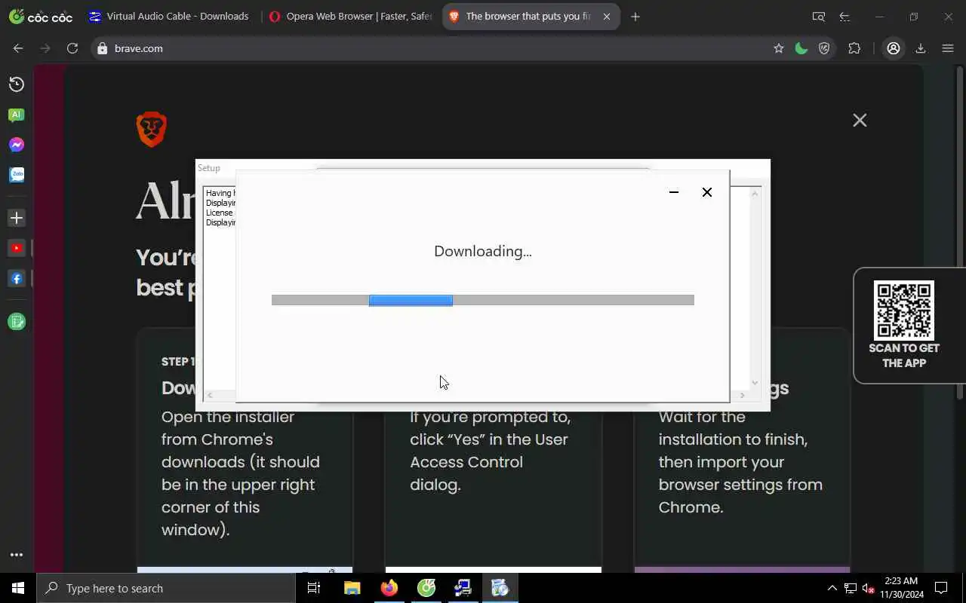This screenshot has width=966, height=603.
Task: Switch to Virtual Audio Cable - Downloads tab
Action: pos(169,16)
